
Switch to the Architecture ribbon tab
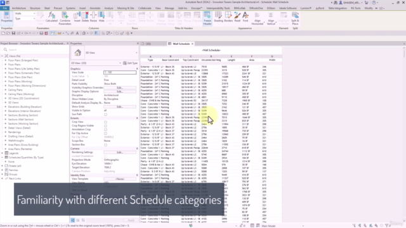(18, 8)
